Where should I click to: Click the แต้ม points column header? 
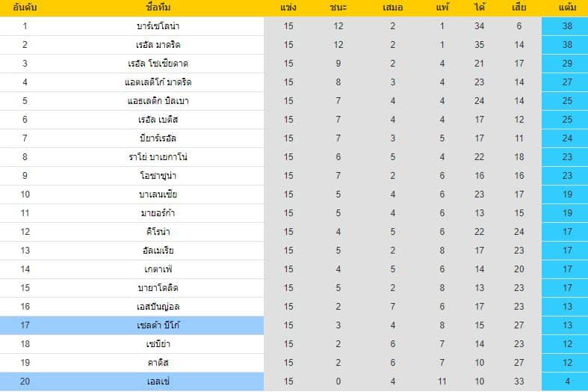(x=567, y=7)
